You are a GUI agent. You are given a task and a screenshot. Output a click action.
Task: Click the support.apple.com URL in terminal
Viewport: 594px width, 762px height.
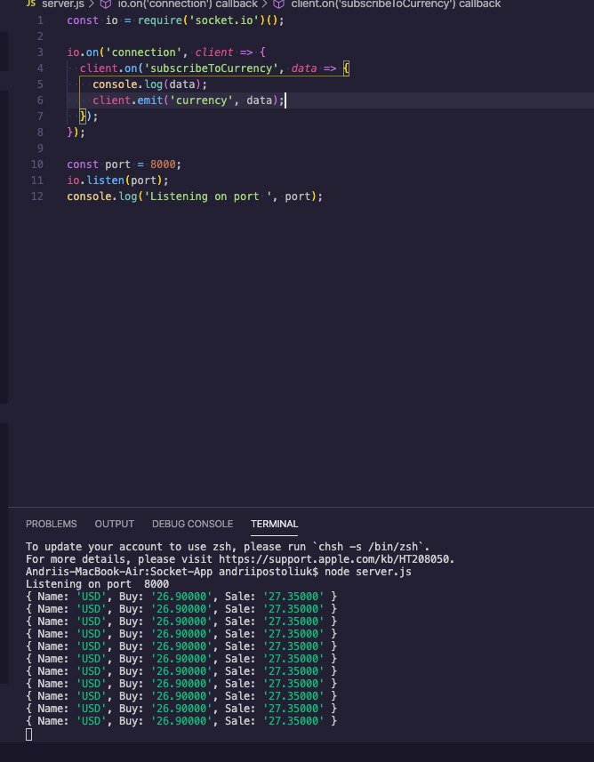click(x=336, y=559)
